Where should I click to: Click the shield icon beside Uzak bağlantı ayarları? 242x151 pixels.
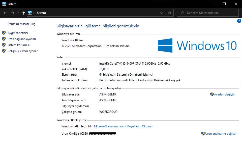click(4, 39)
